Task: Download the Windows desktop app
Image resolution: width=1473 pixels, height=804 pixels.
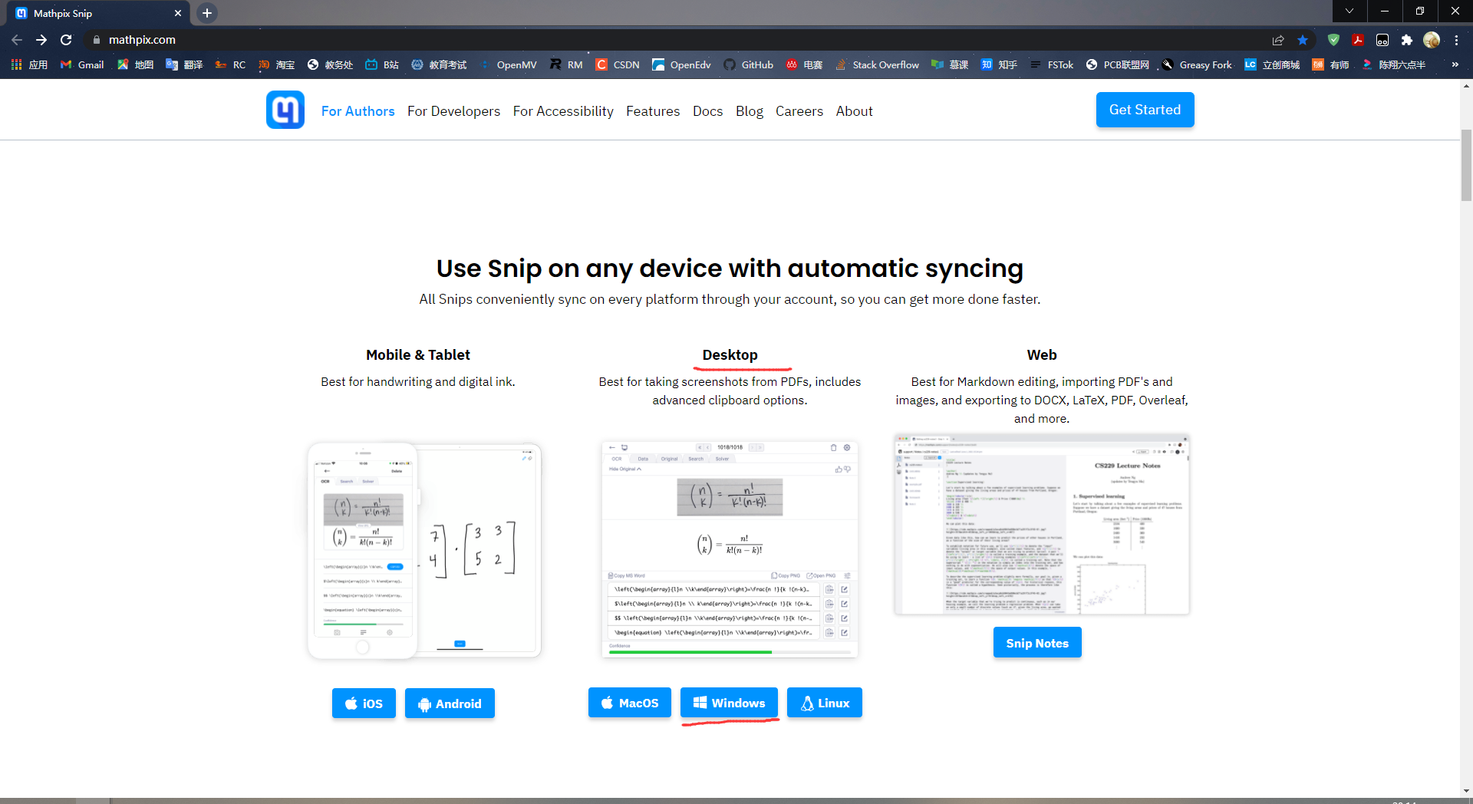Action: point(729,703)
